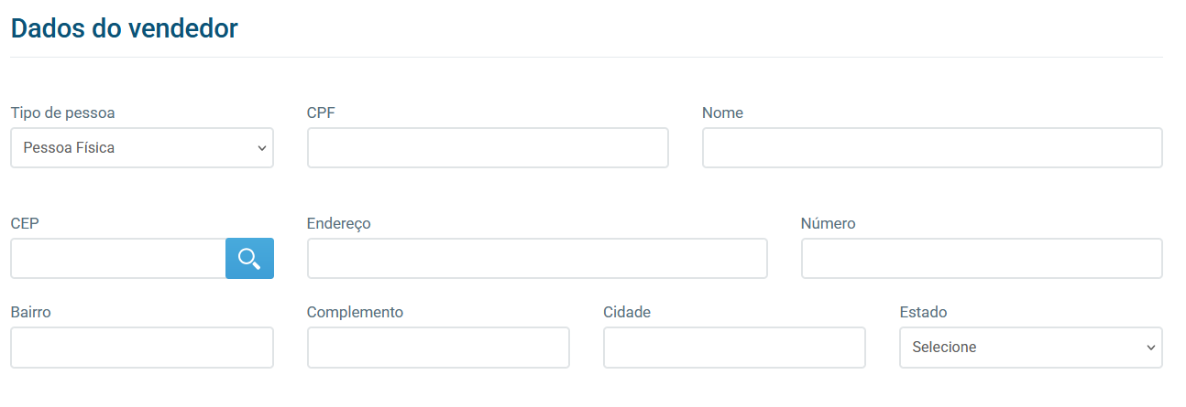Viewport: 1186px width, 407px height.
Task: Select the Complemento input field
Action: tap(438, 348)
